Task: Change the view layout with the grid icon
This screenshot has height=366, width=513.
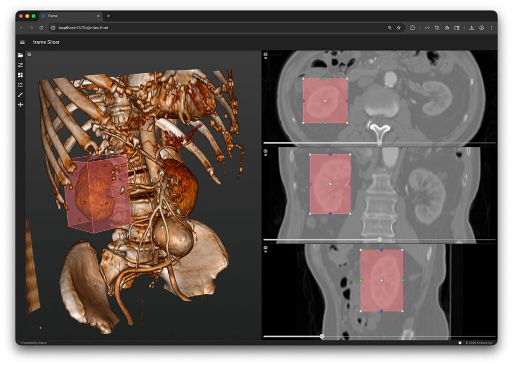Action: (20, 75)
